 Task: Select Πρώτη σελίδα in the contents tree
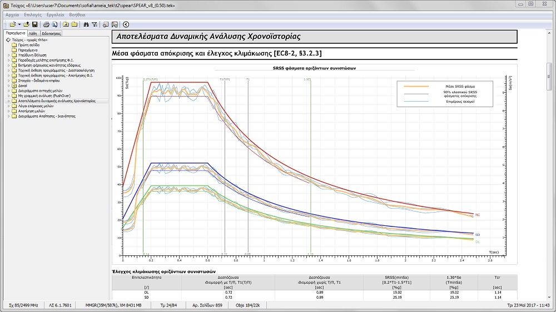coord(28,45)
